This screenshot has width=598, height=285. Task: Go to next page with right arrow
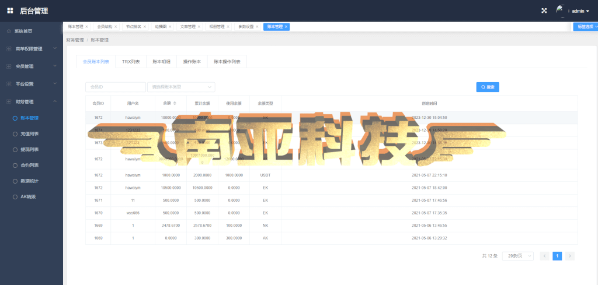coord(570,256)
